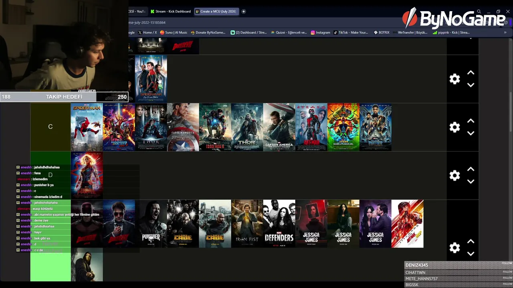The width and height of the screenshot is (513, 288).
Task: Move the Defenders poster row down
Action: pos(471,254)
